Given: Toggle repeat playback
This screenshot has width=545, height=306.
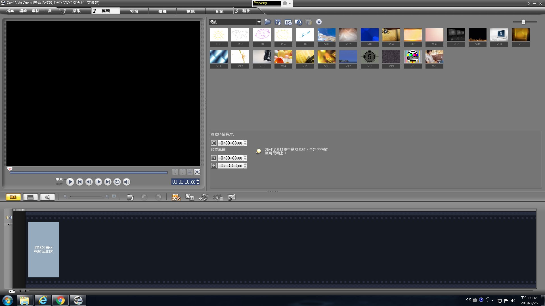Looking at the screenshot, I should pos(117,182).
